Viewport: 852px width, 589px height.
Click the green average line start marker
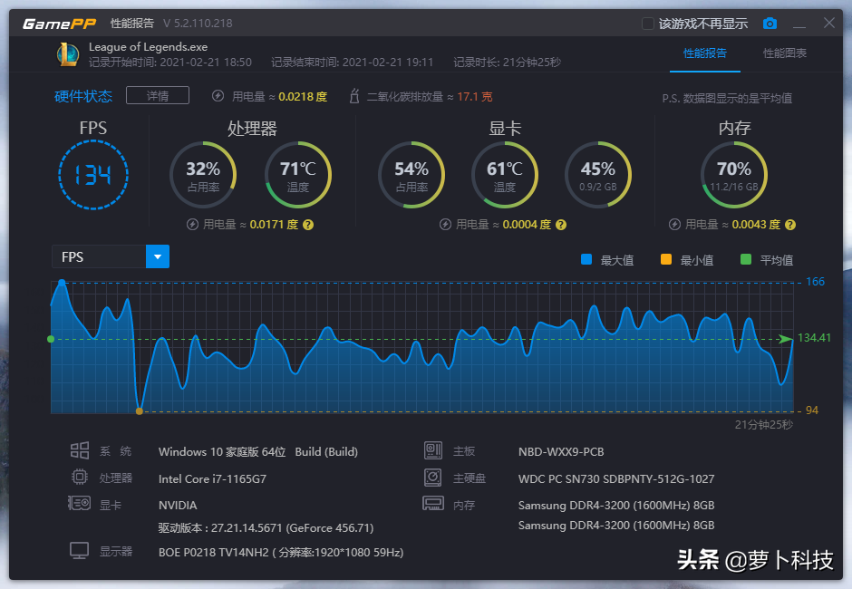point(51,339)
